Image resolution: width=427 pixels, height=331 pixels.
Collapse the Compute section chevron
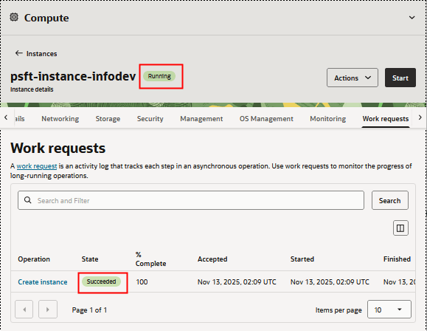[x=412, y=18]
